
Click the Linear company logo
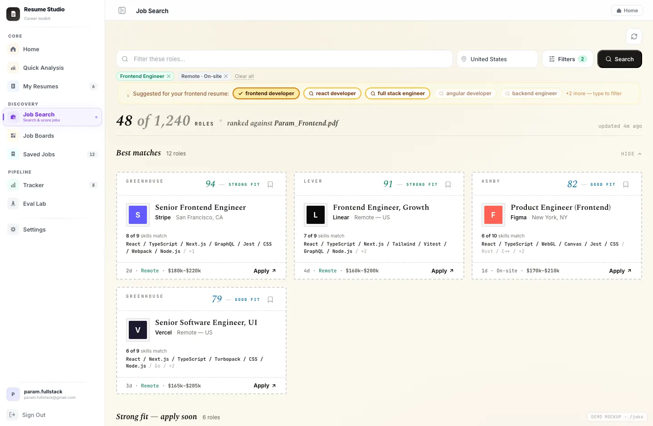pyautogui.click(x=316, y=215)
